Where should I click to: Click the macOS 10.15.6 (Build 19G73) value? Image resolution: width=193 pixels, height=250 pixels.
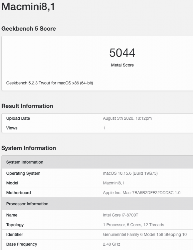tap(130, 173)
